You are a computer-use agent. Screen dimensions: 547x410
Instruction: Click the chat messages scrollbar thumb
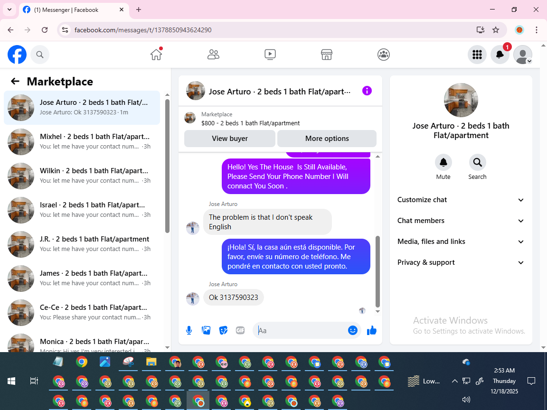tap(377, 271)
